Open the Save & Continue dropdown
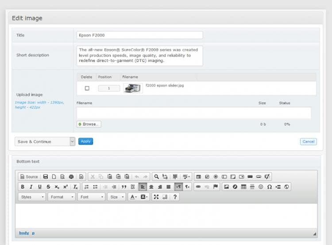 pyautogui.click(x=45, y=142)
